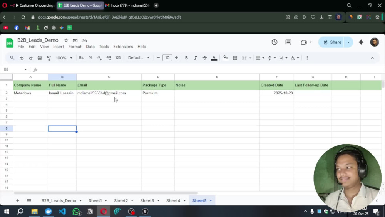This screenshot has width=385, height=217.
Task: Format as currency Rs.
Action: 82,58
